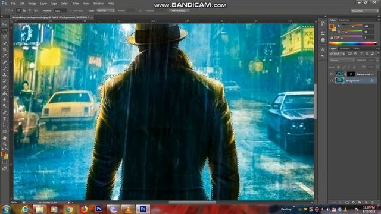The image size is (381, 214).
Task: Filter layers by adjustment layers icon
Action: click(x=355, y=54)
